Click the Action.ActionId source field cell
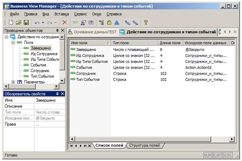242x161 pixels. pyautogui.click(x=198, y=68)
